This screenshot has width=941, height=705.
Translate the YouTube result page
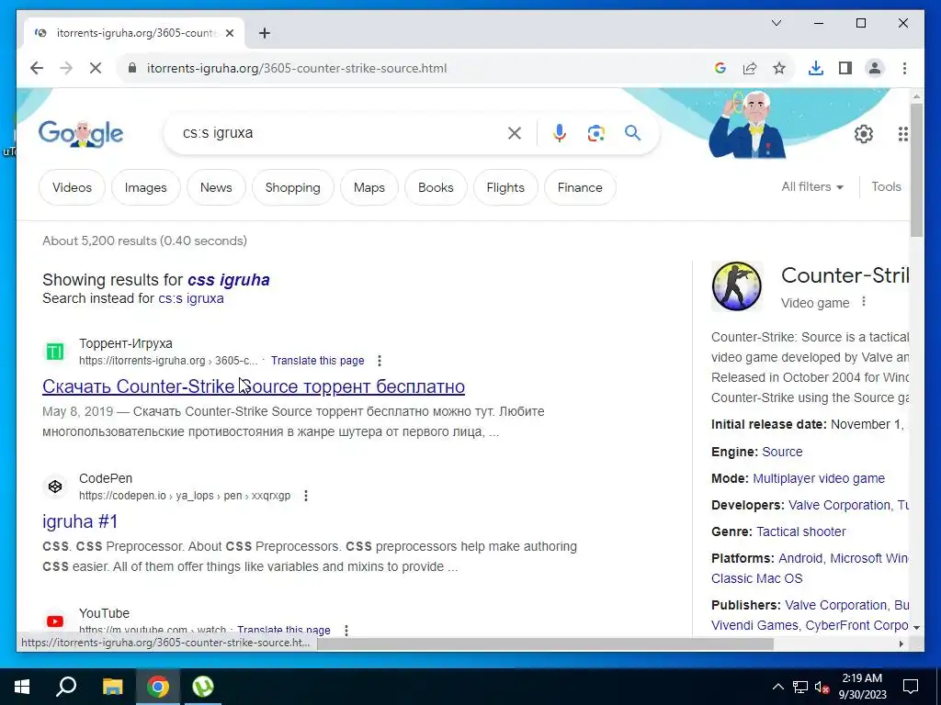click(x=284, y=630)
